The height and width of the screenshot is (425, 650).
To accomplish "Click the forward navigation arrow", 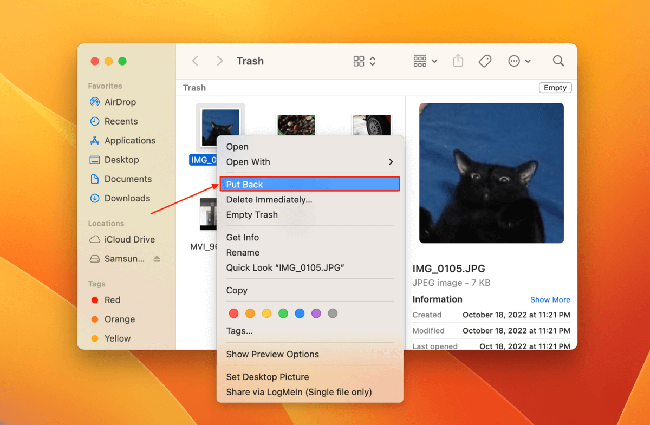I will click(219, 61).
